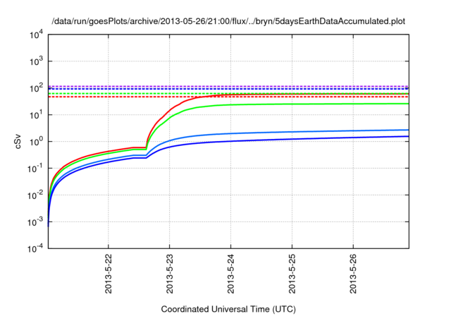451x316 pixels.
Task: Click the plot title file path
Action: pyautogui.click(x=228, y=21)
